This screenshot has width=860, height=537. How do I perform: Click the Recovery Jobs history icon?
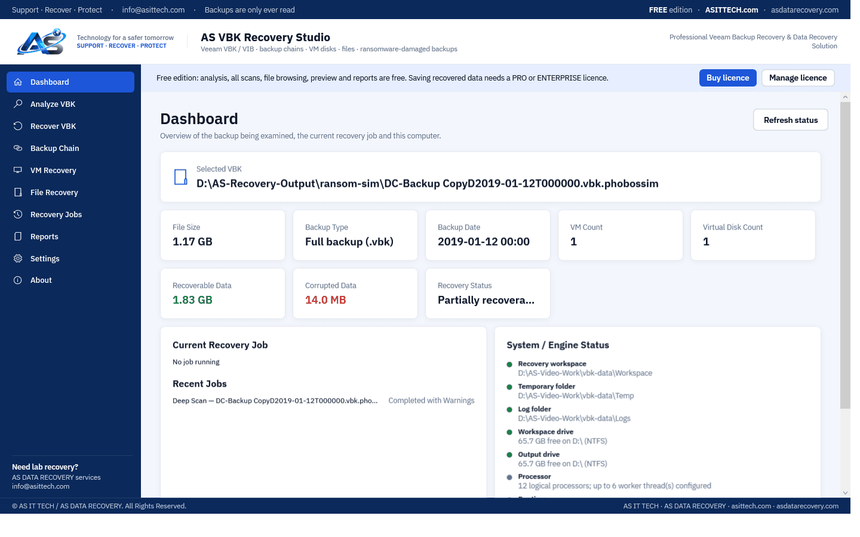click(18, 214)
